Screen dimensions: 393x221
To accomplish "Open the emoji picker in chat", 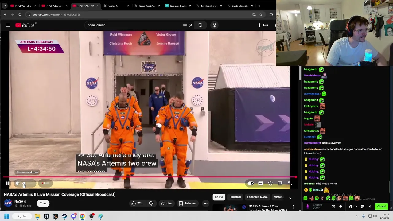I will 340,207.
